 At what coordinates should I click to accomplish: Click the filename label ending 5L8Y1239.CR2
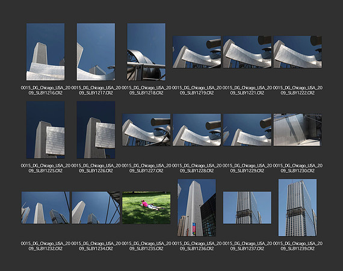[297, 246]
